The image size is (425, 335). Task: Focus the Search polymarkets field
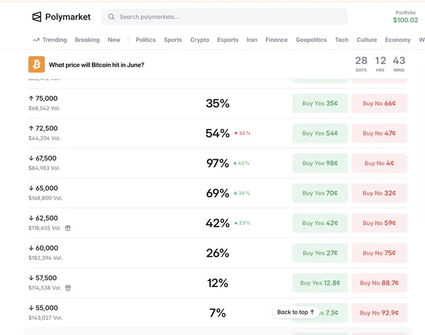coord(224,17)
